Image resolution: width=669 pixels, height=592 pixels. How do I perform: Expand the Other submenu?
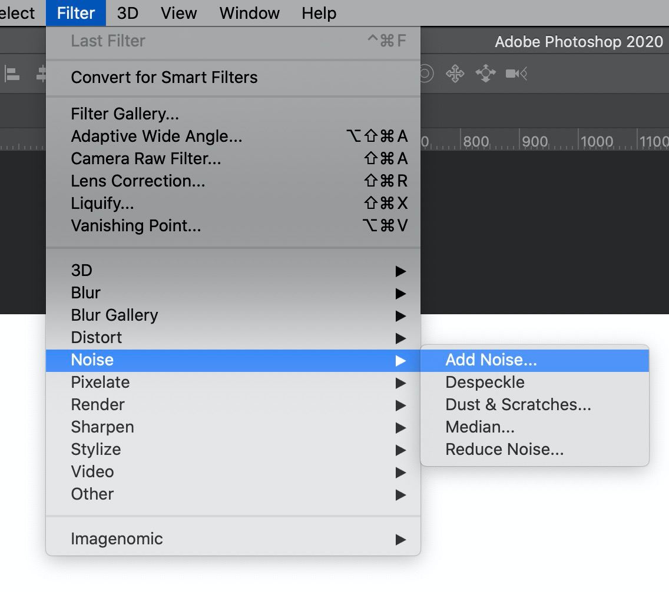coord(233,494)
